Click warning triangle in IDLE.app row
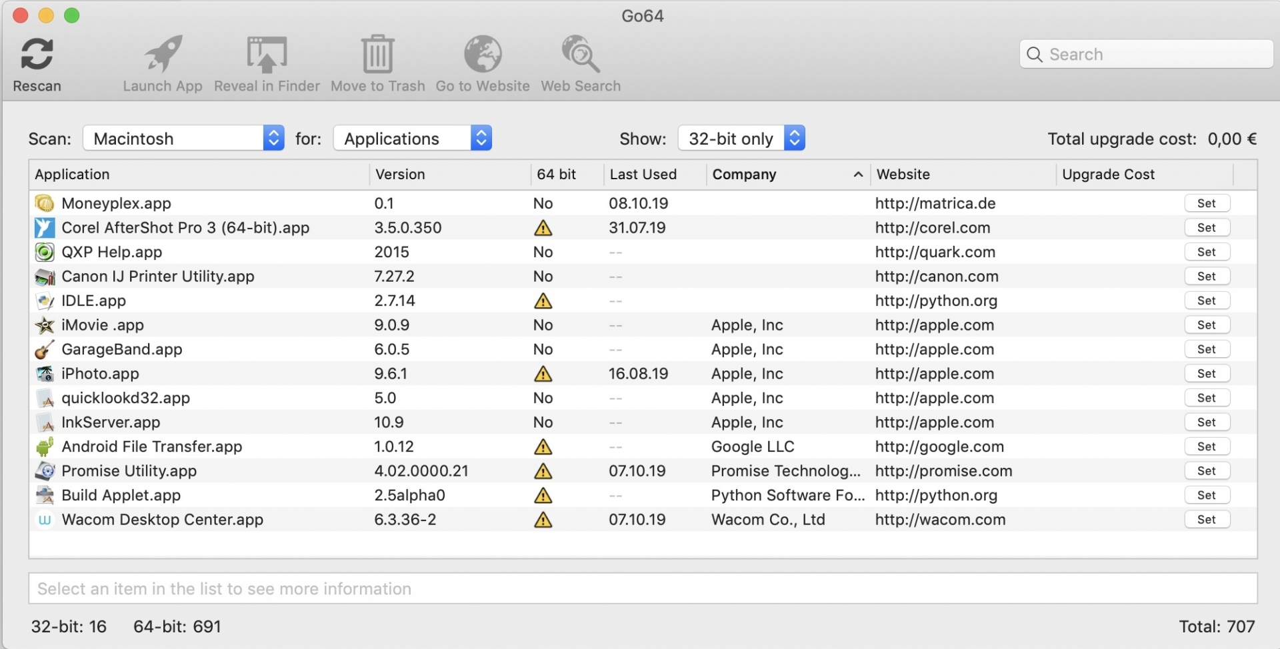The height and width of the screenshot is (649, 1280). (x=543, y=301)
